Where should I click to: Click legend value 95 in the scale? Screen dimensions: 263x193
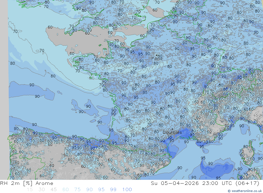[101, 190]
